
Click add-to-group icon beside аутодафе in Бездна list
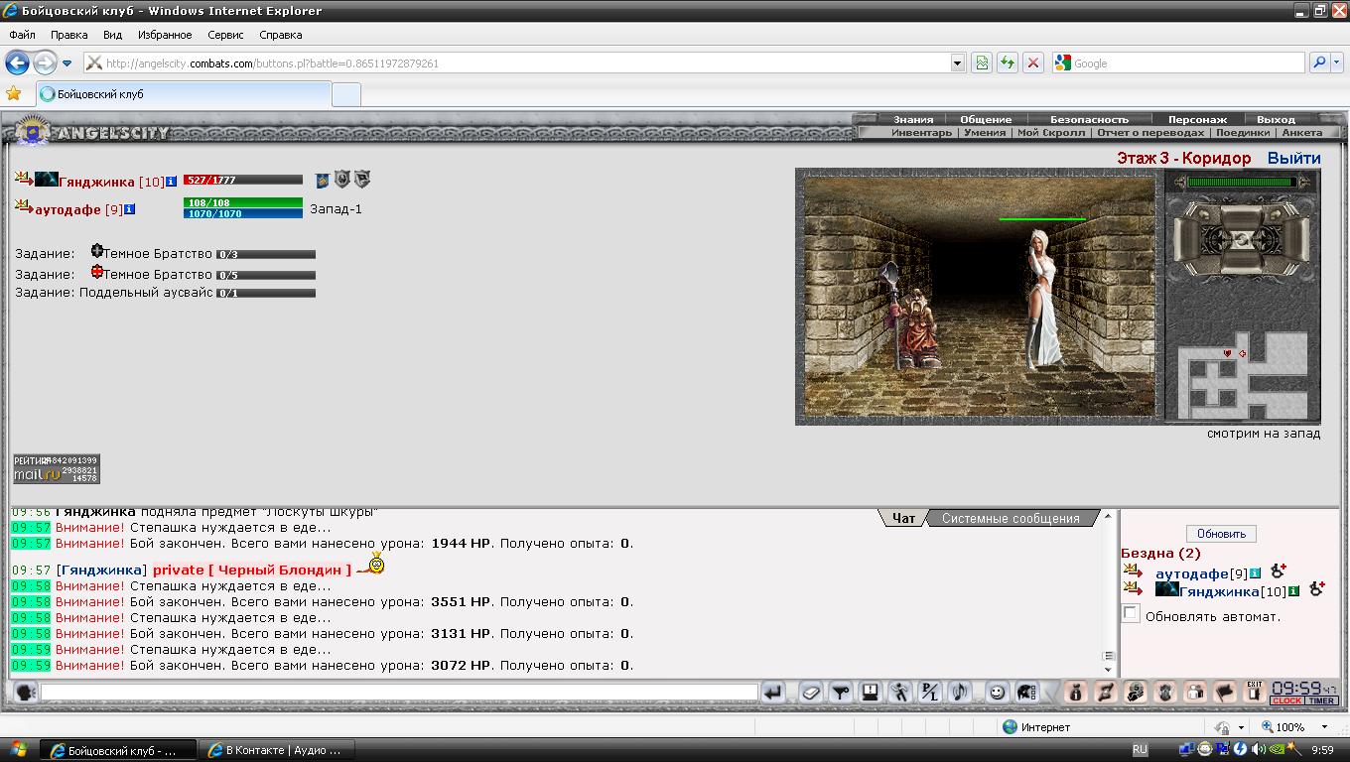click(x=1279, y=571)
